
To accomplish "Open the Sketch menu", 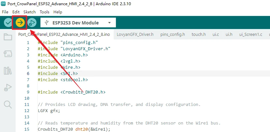I will click(30, 12).
